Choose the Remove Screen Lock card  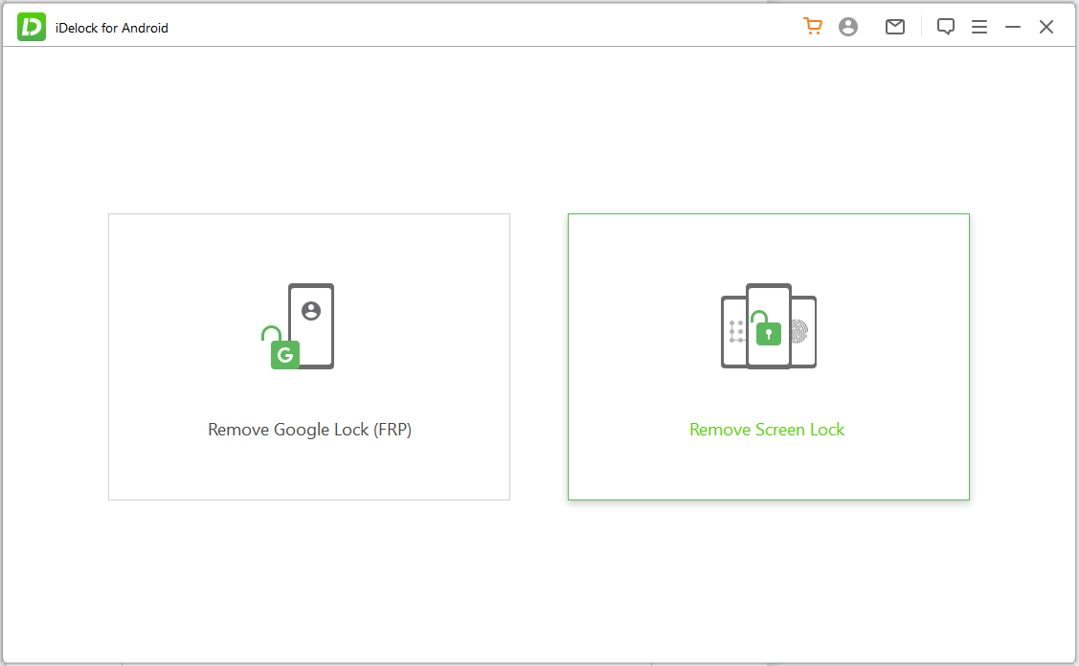tap(768, 356)
